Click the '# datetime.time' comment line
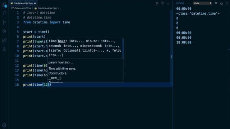 (x=37, y=18)
